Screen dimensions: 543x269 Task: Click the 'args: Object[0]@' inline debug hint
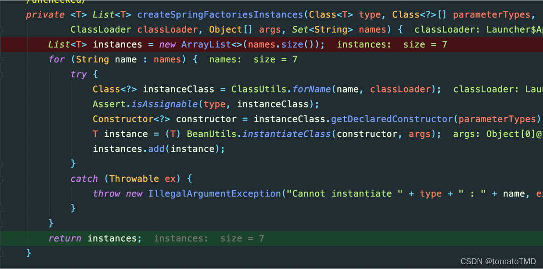pyautogui.click(x=498, y=134)
